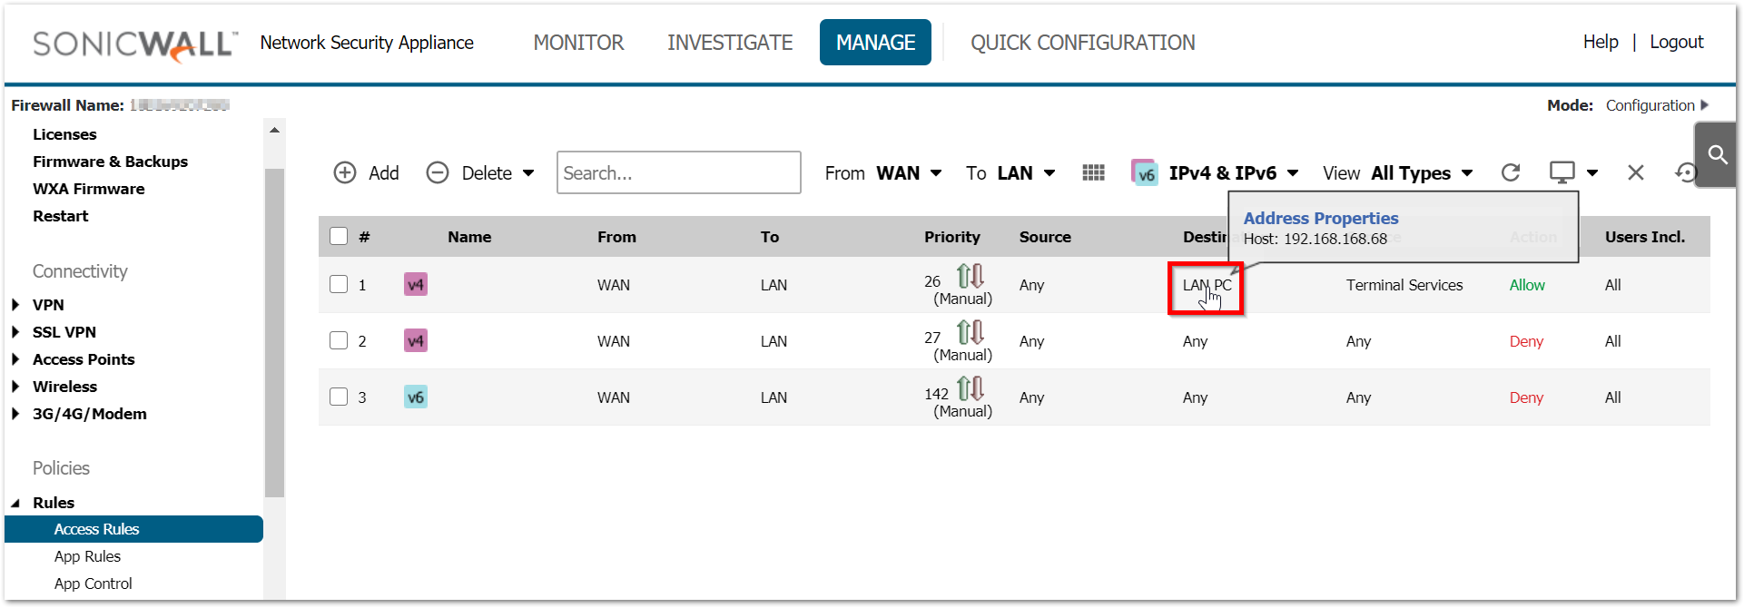Switch to the INVESTIGATE tab
This screenshot has width=1744, height=608.
click(x=730, y=43)
